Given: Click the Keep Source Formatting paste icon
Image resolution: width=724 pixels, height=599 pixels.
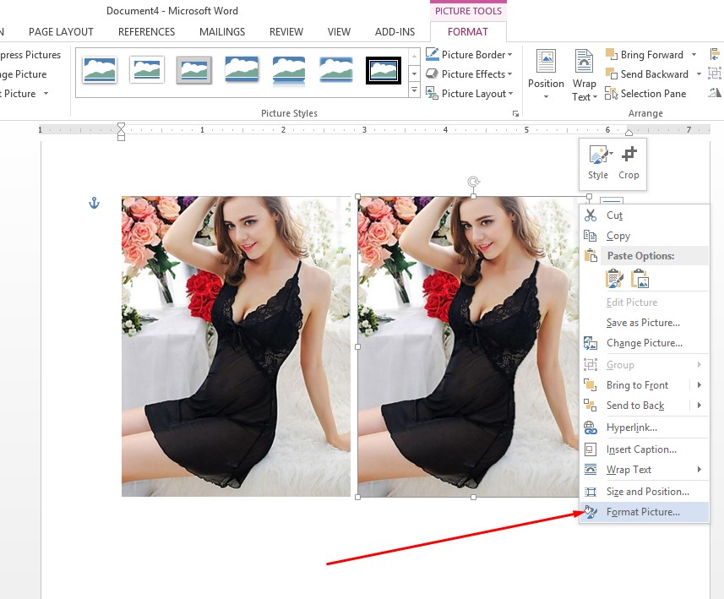Looking at the screenshot, I should [x=614, y=279].
